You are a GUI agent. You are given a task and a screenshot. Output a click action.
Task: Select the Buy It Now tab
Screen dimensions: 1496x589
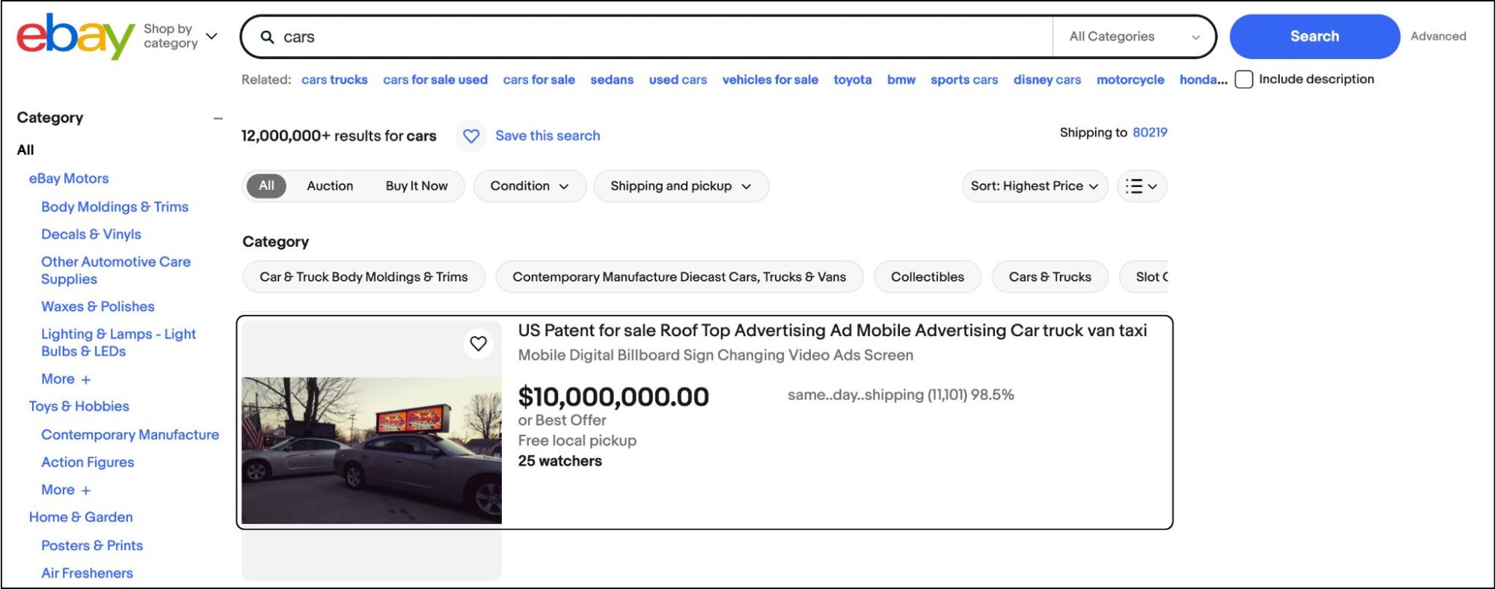417,186
